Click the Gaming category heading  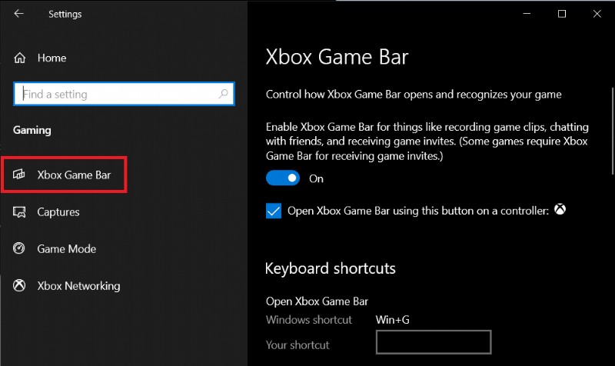click(x=32, y=130)
